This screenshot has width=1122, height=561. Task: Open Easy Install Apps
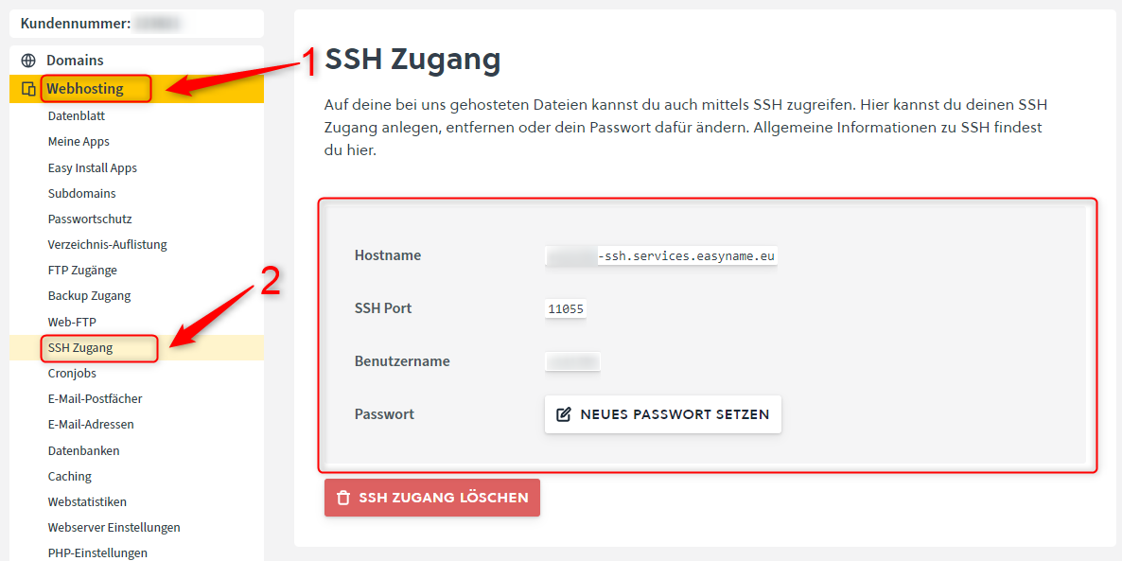[x=93, y=168]
